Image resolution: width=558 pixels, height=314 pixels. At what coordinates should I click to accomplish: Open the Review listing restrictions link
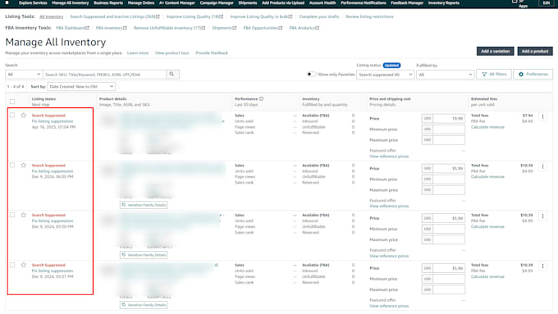(x=369, y=16)
